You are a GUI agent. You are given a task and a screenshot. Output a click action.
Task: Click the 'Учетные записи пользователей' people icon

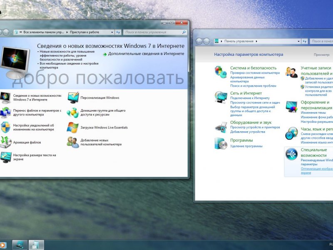(x=291, y=72)
